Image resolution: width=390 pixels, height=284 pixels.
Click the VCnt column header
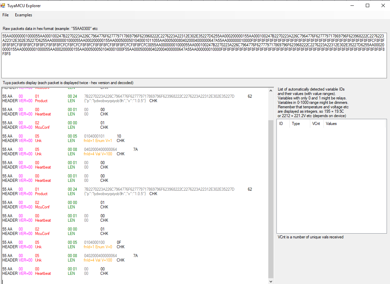[x=316, y=124]
